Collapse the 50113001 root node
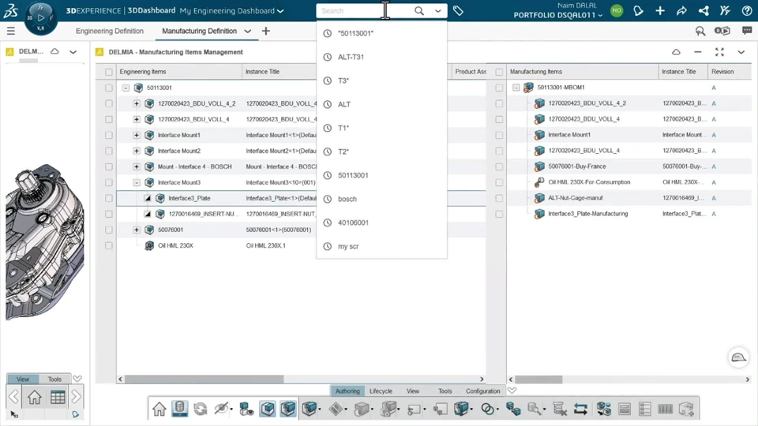758x426 pixels. coord(126,88)
